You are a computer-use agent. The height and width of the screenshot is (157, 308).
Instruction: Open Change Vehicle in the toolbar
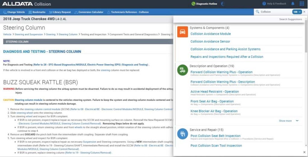click(14, 12)
